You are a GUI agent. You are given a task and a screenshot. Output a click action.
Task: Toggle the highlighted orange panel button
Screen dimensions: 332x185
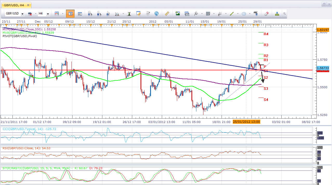click(x=70, y=13)
